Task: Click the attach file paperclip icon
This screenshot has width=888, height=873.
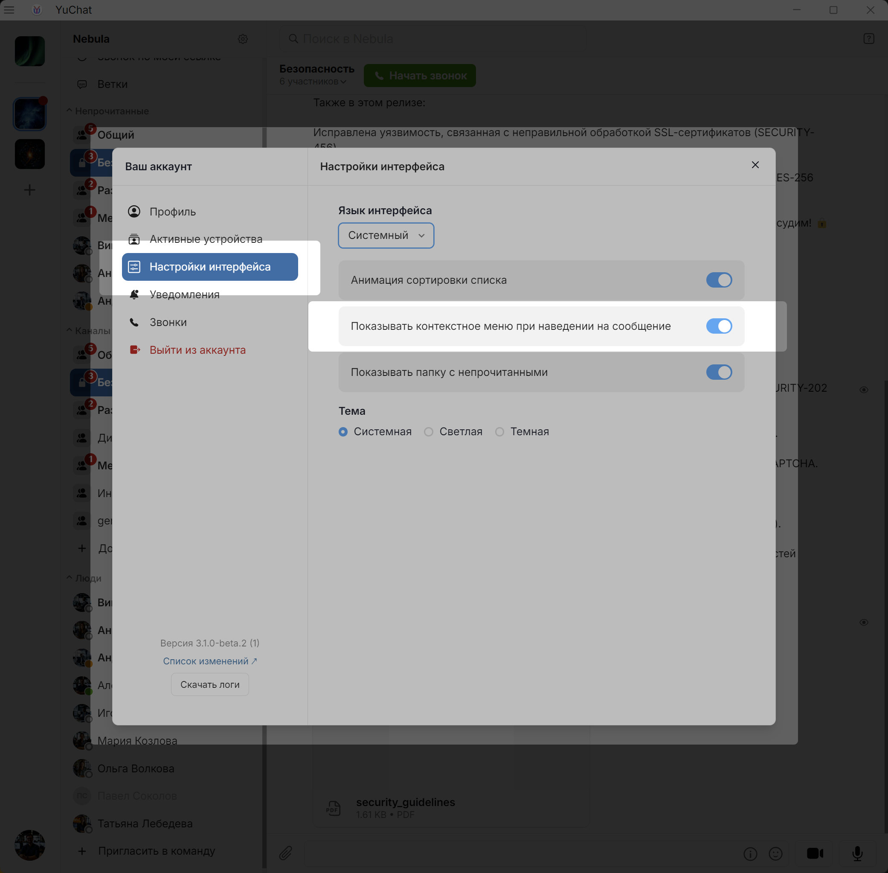Action: click(286, 853)
